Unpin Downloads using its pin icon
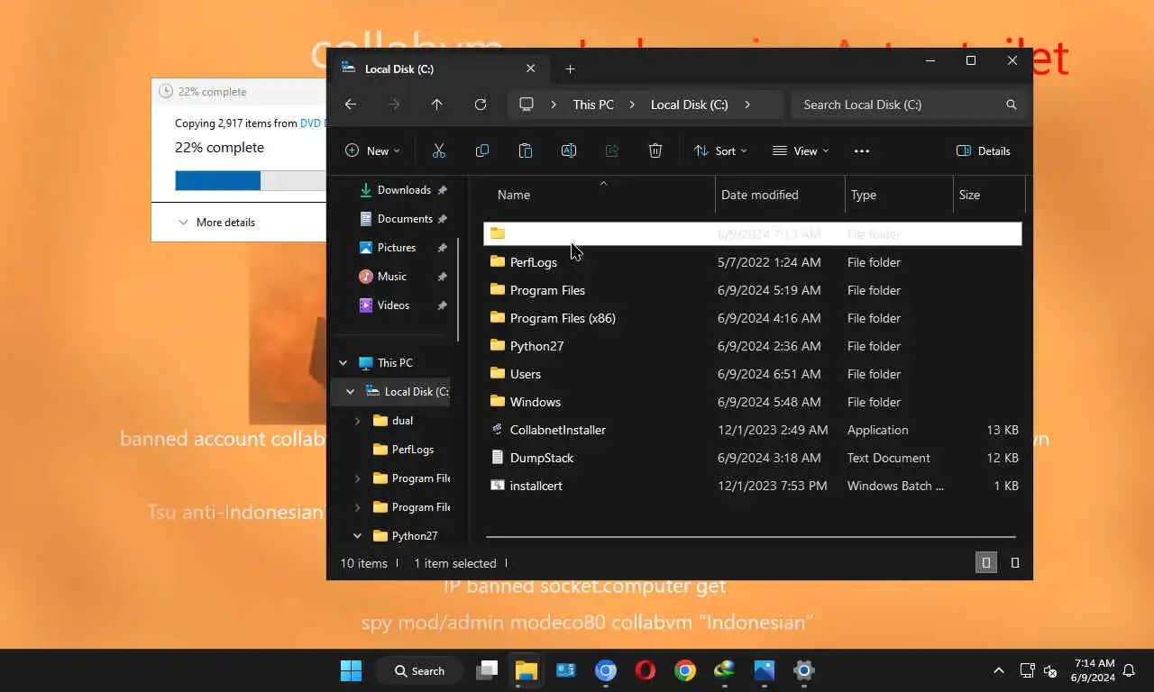 [x=442, y=190]
